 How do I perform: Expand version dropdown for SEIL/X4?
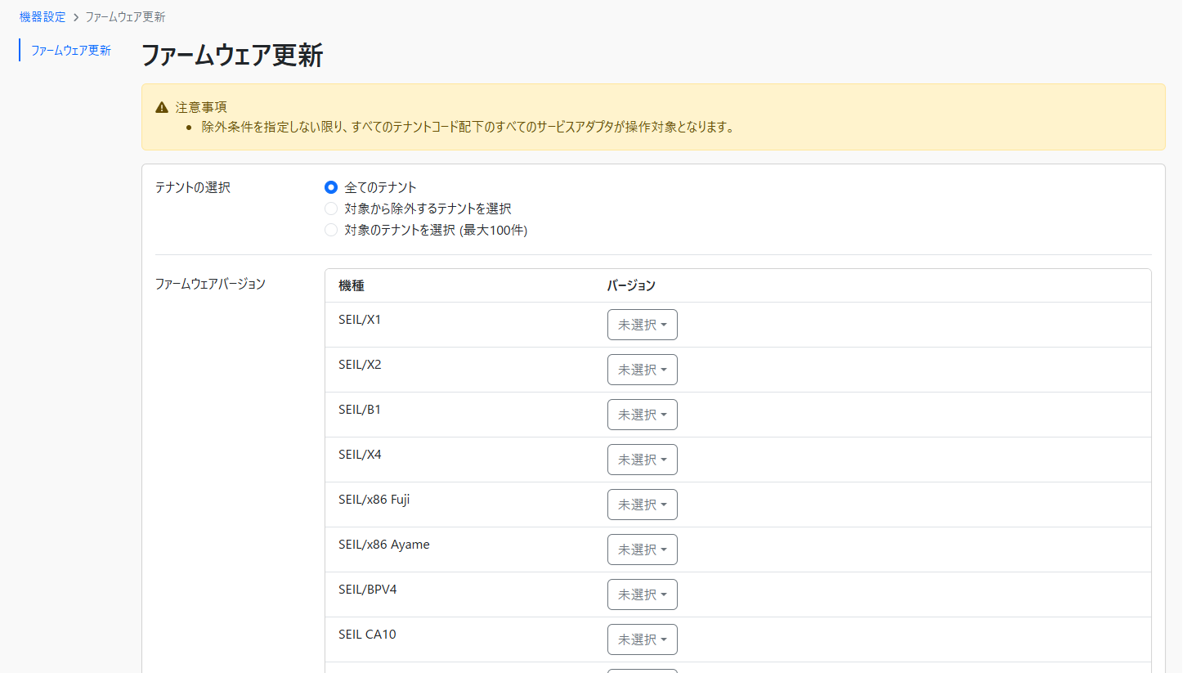pyautogui.click(x=642, y=460)
